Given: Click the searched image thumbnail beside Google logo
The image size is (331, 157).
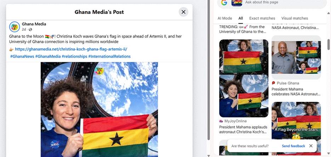Looking at the screenshot, I should point(236,3).
